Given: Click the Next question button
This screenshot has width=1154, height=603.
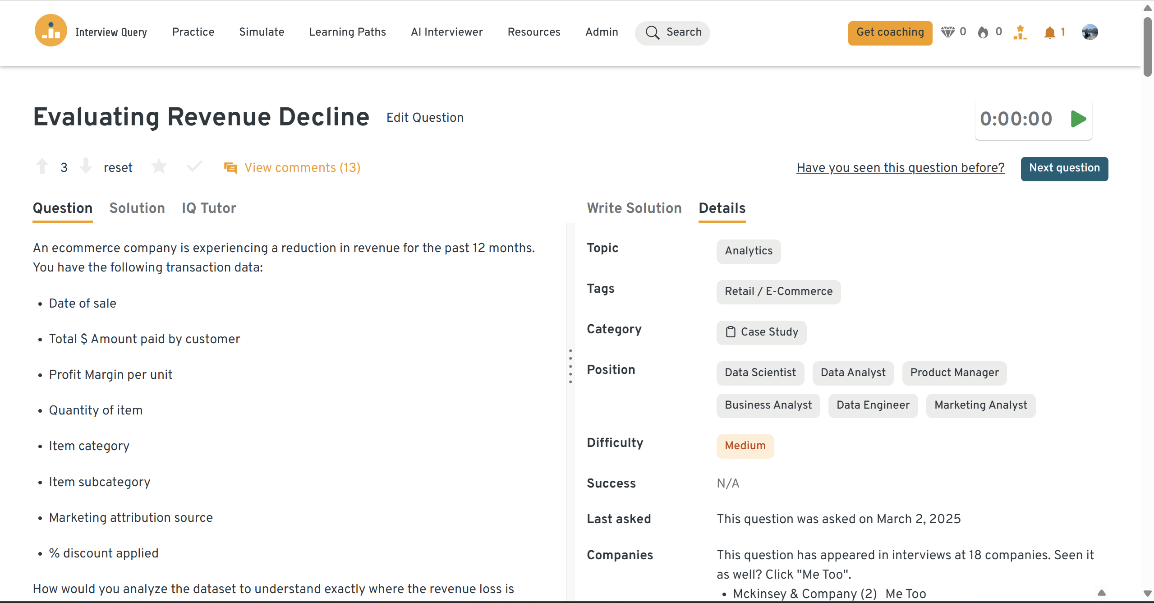Looking at the screenshot, I should [1064, 168].
